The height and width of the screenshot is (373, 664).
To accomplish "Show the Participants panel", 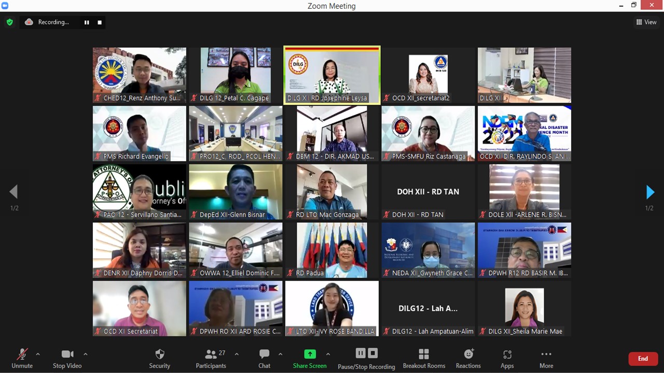I will pyautogui.click(x=211, y=358).
